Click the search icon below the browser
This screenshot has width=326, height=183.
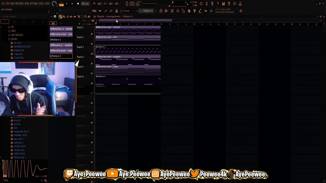click(46, 180)
